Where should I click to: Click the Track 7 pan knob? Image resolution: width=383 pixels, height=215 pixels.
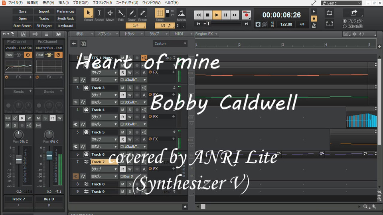pos(18,135)
